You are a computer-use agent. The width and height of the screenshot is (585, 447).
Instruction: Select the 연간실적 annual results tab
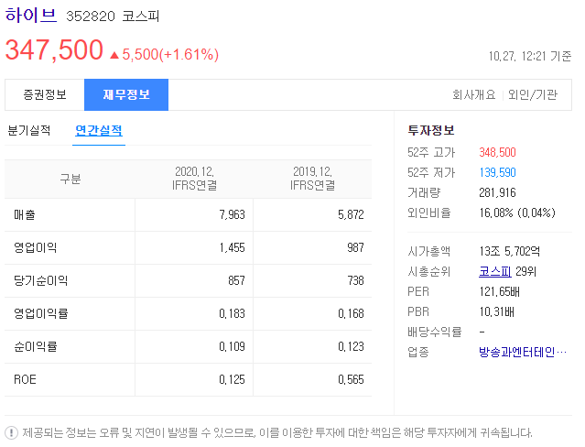coord(99,130)
